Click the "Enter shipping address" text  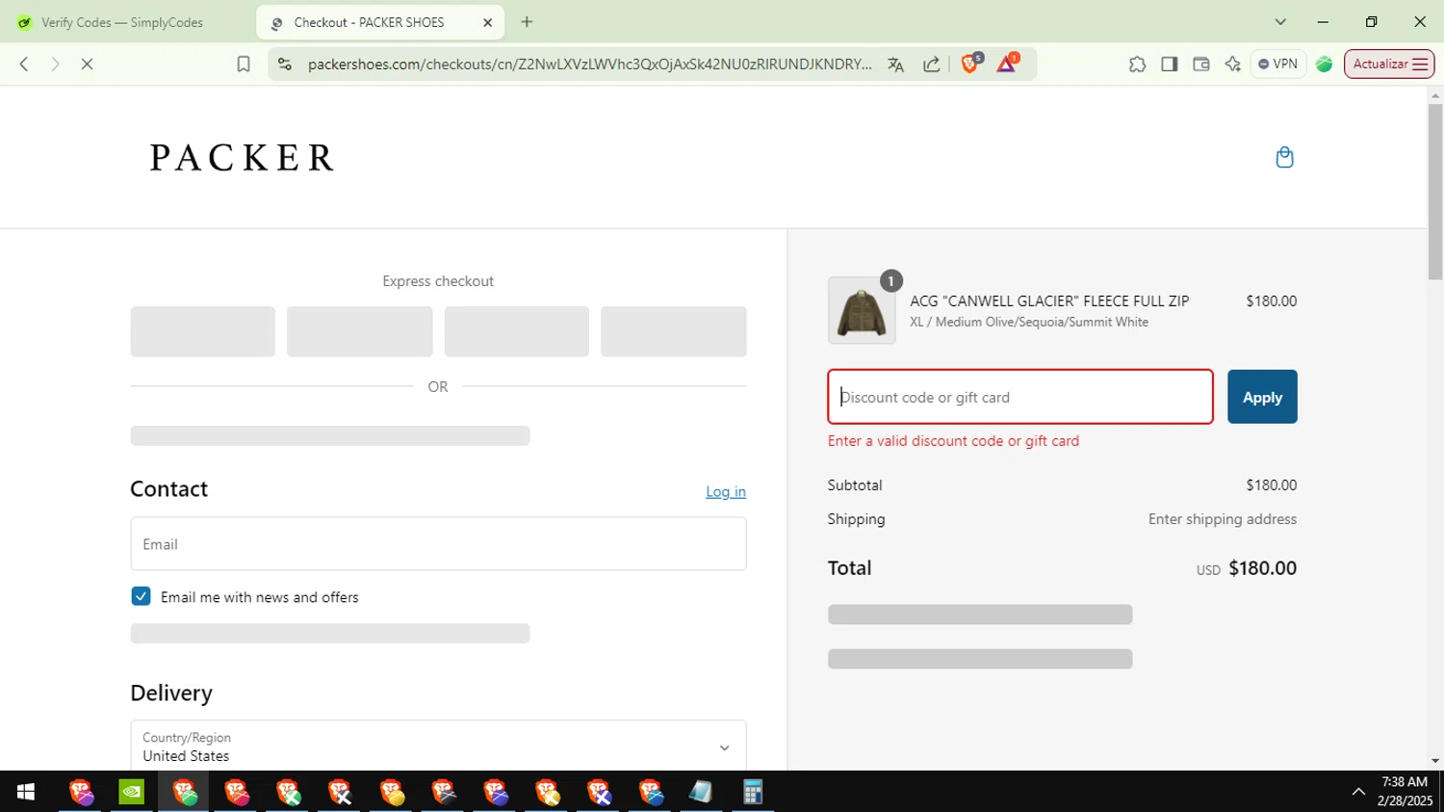[x=1223, y=519]
